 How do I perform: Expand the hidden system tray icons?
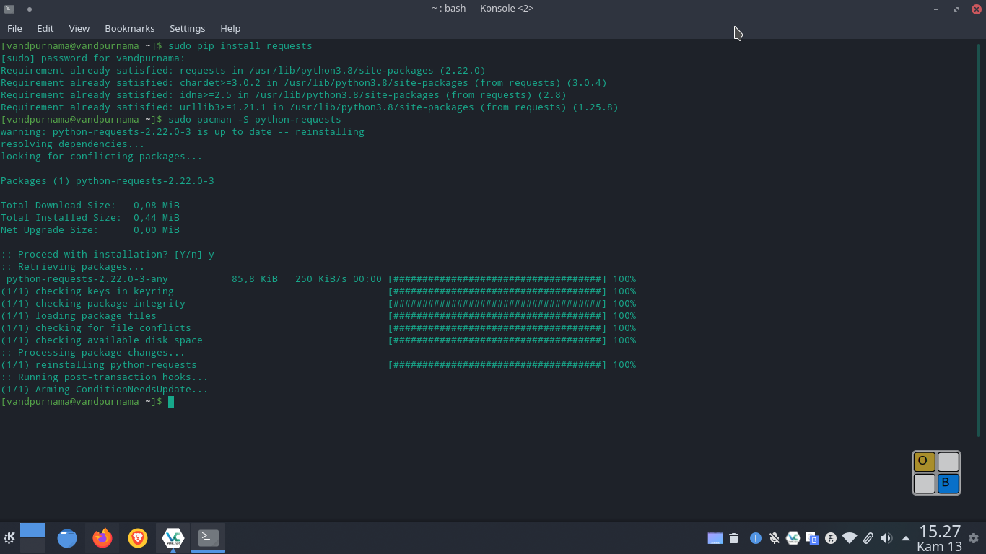(x=906, y=537)
